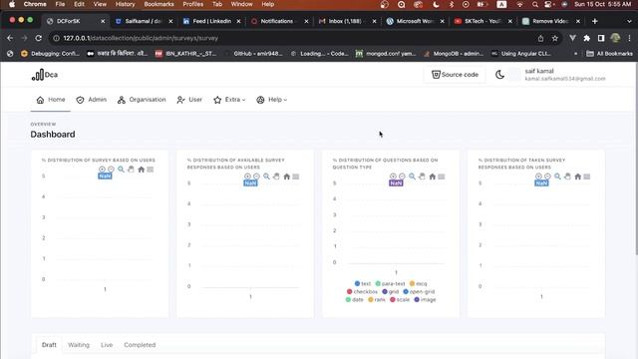Select zoom tool on taken responses chart
This screenshot has height=359, width=638.
[557, 177]
